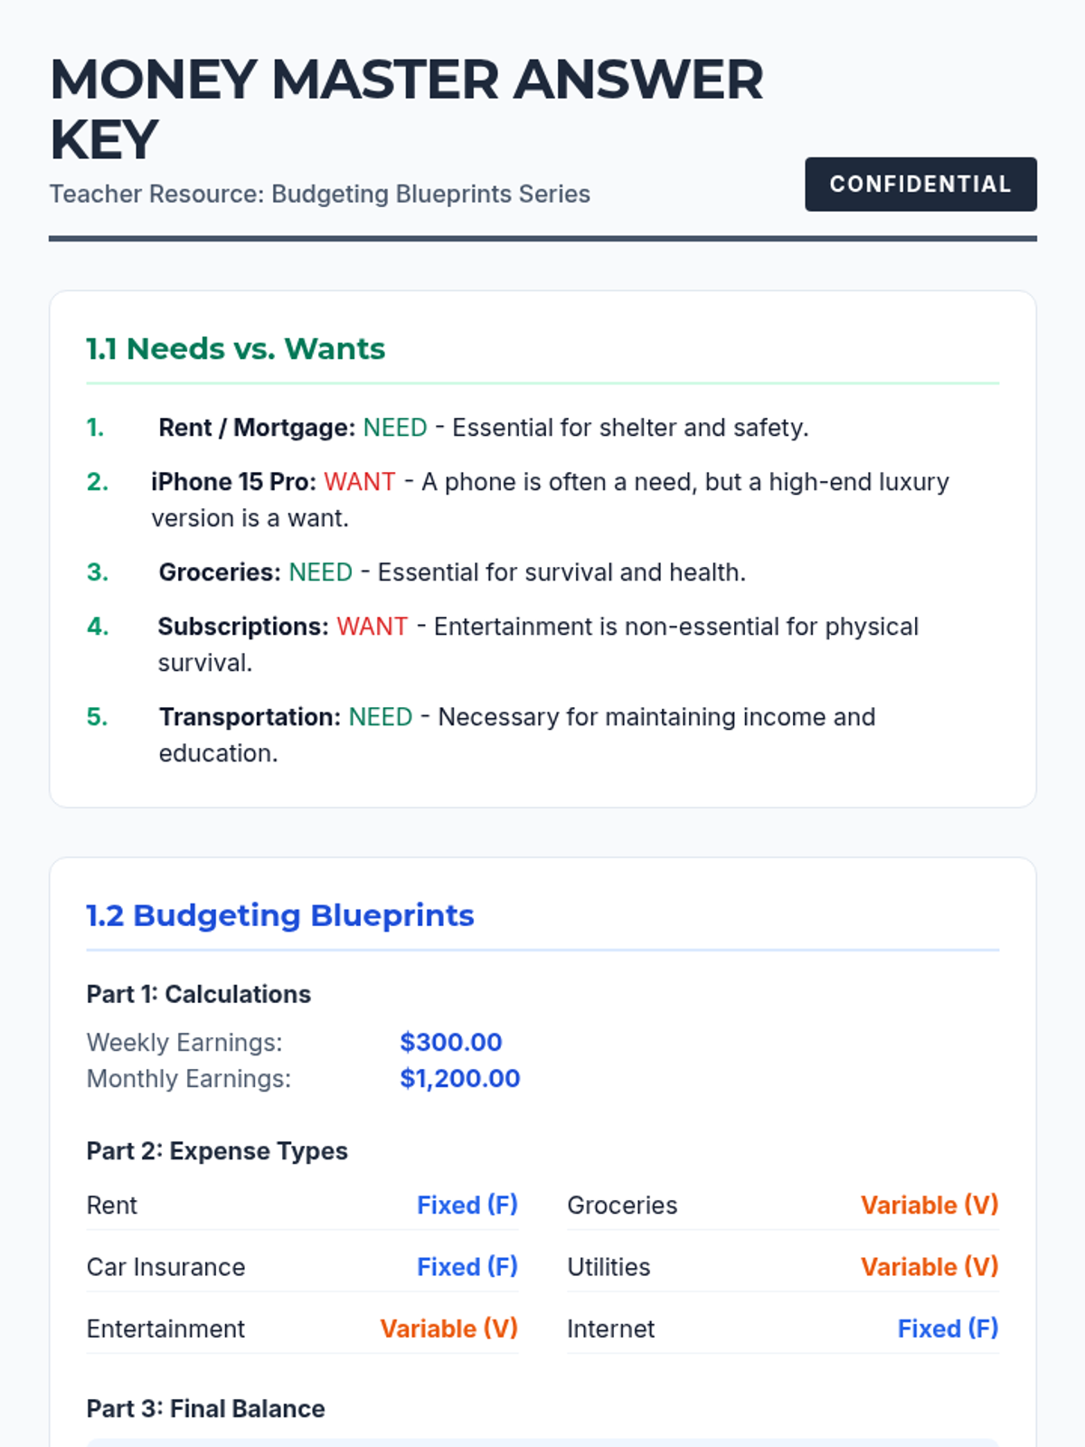Image resolution: width=1085 pixels, height=1447 pixels.
Task: Select the Money Master Answer Key title
Action: tap(407, 109)
